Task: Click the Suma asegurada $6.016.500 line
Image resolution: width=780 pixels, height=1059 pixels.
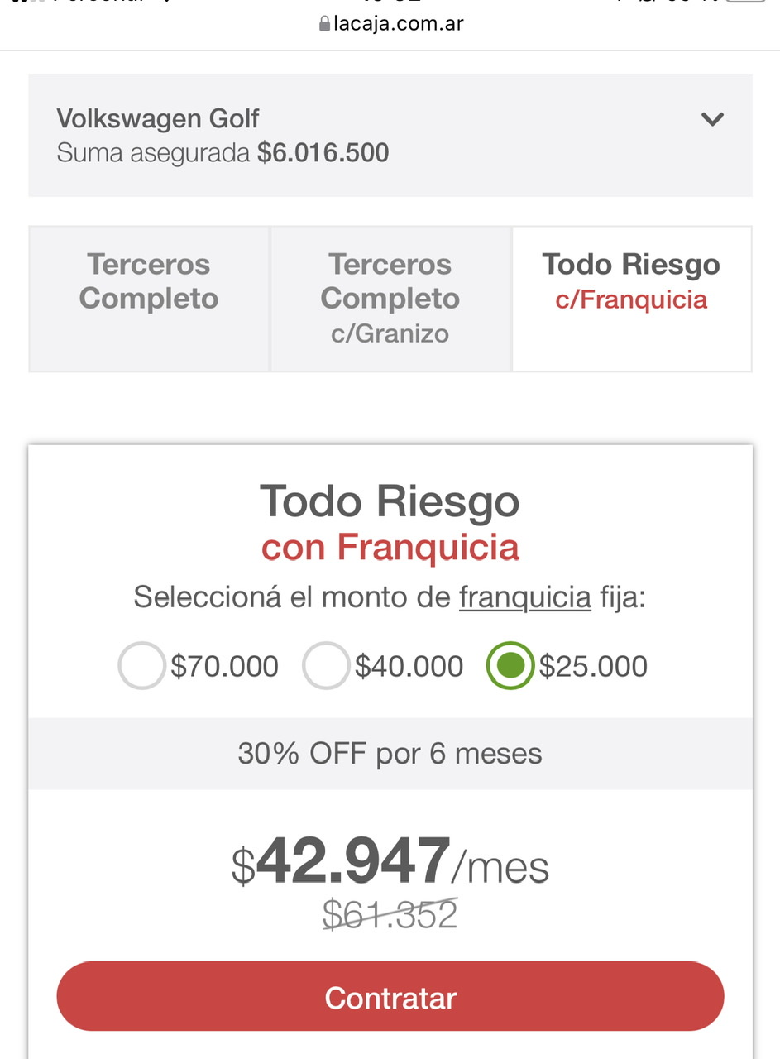Action: 223,153
